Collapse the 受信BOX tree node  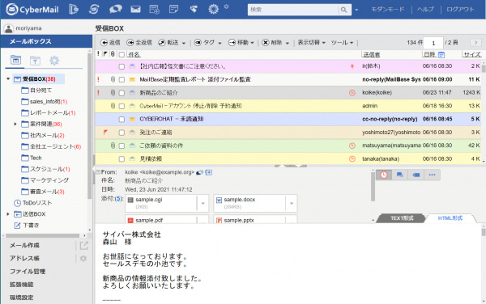[x=8, y=79]
